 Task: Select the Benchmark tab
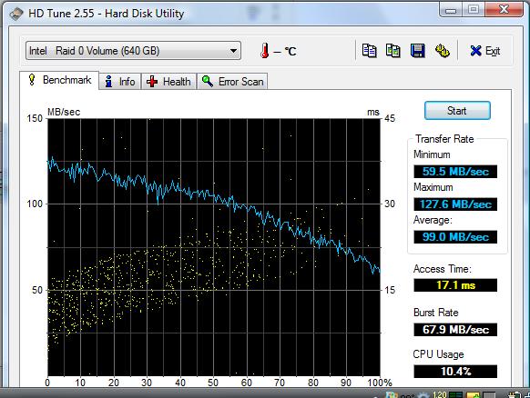coord(59,80)
